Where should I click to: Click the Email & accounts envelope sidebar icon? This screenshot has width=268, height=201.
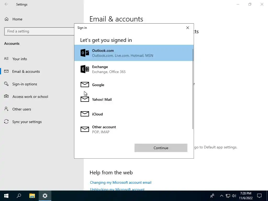pyautogui.click(x=6, y=71)
